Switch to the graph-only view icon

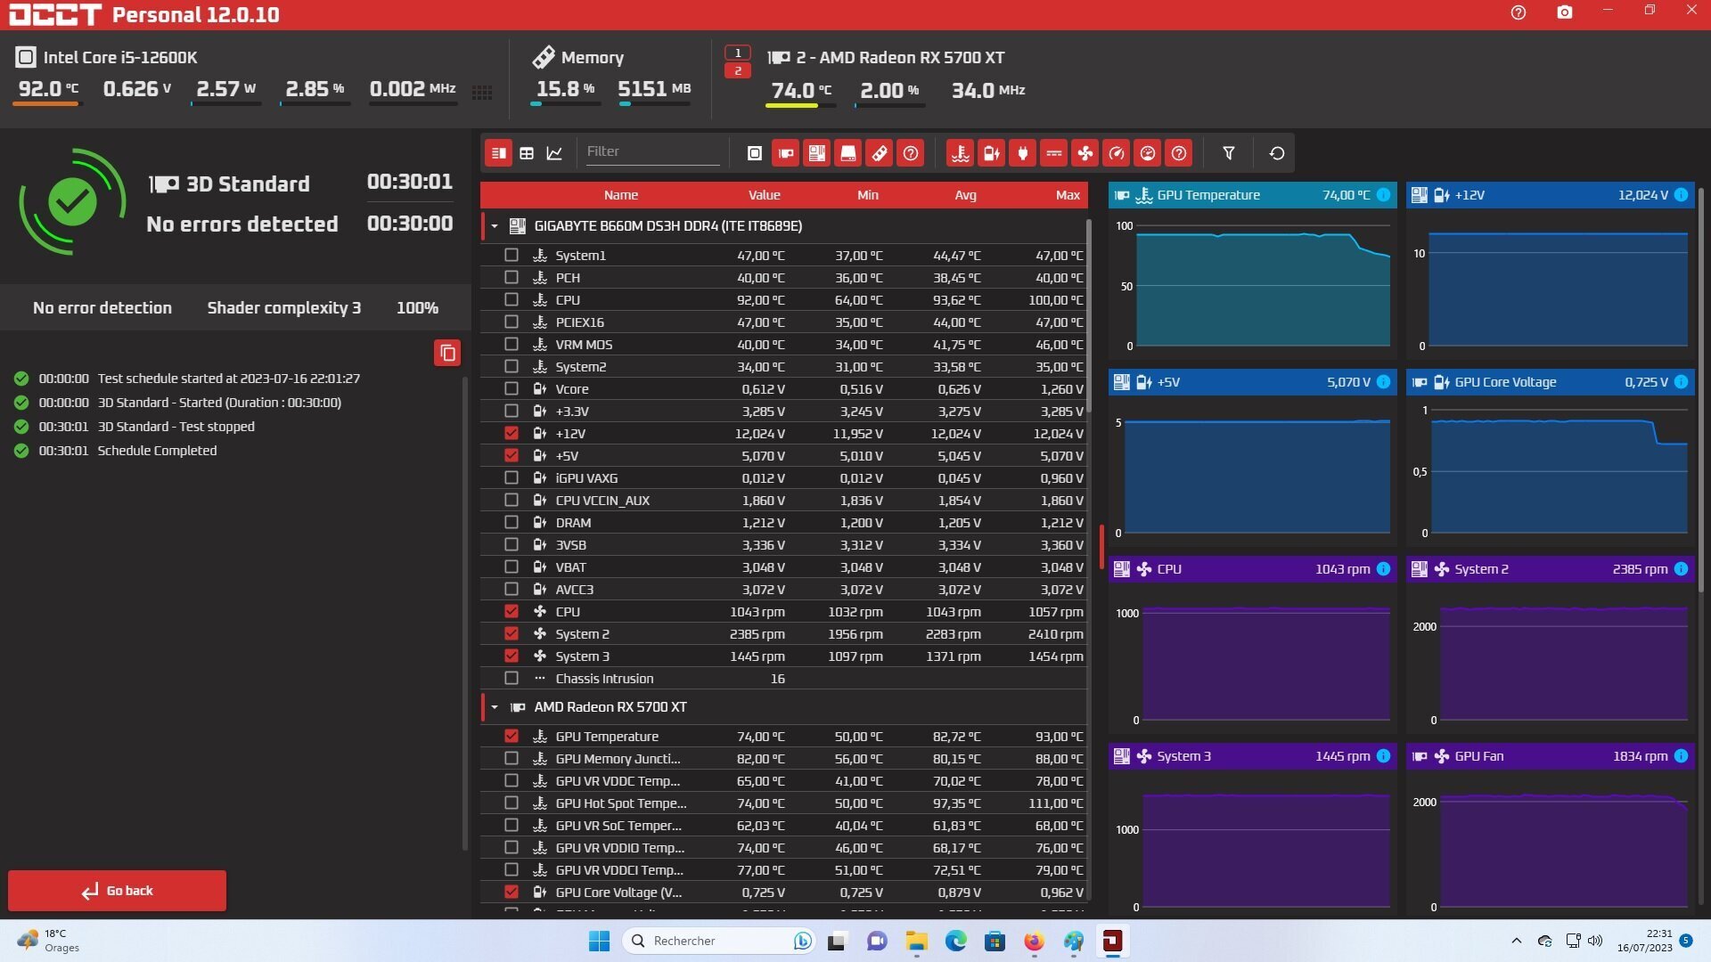[x=554, y=153]
